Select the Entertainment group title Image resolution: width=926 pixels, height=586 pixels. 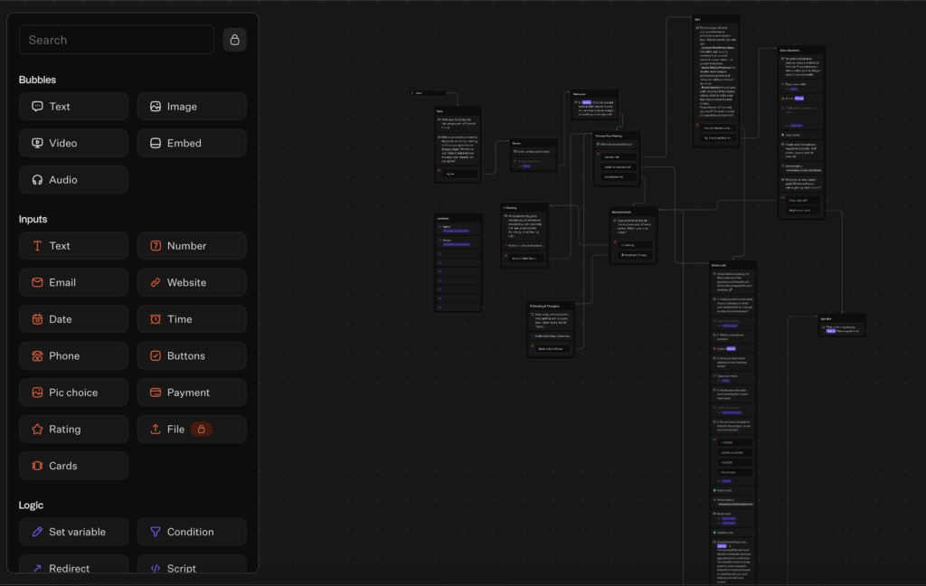coord(621,213)
